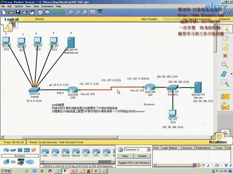Screen dimensions: 233x174
Task: Select the Delete red X tool
Action: pyautogui.click(x=225, y=56)
